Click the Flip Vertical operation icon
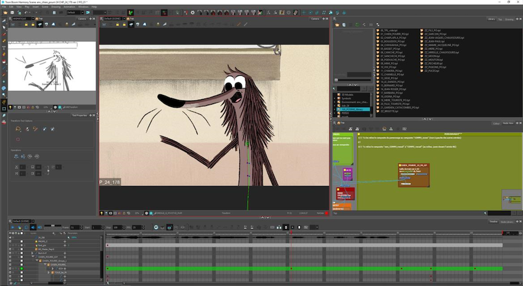The height and width of the screenshot is (286, 523). point(23,156)
